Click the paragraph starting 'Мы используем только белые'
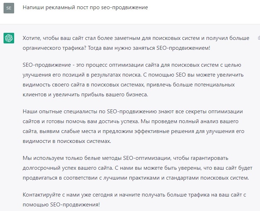This screenshot has height=211, width=260. click(x=138, y=168)
